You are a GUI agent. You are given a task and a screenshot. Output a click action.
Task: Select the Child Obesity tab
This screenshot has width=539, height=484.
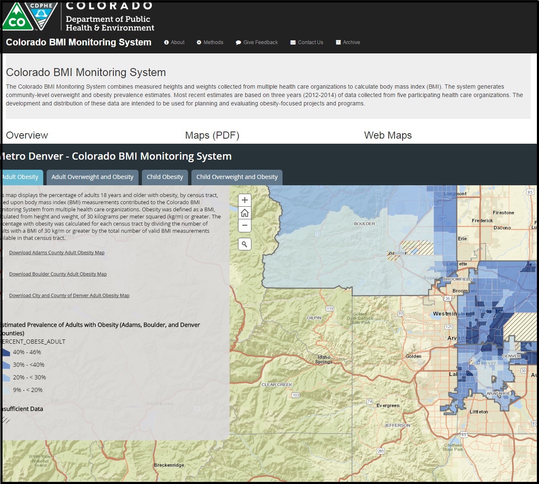pos(165,177)
